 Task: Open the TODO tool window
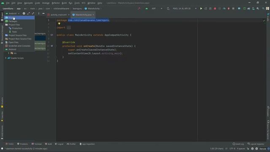click(x=10, y=144)
